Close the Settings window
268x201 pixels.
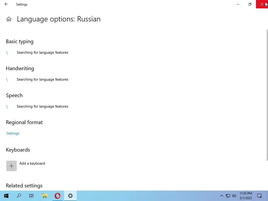(262, 4)
